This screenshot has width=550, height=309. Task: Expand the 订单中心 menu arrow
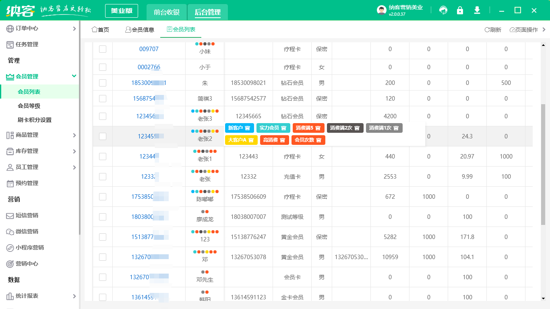74,29
